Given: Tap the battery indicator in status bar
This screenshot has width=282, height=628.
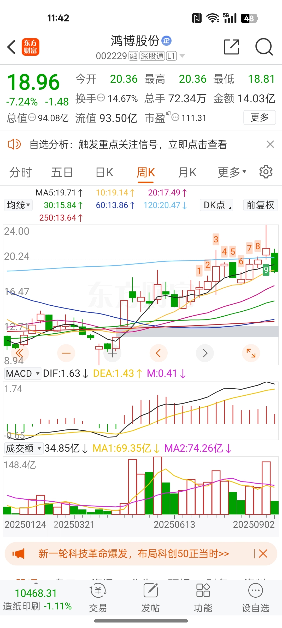Looking at the screenshot, I should click(x=249, y=18).
